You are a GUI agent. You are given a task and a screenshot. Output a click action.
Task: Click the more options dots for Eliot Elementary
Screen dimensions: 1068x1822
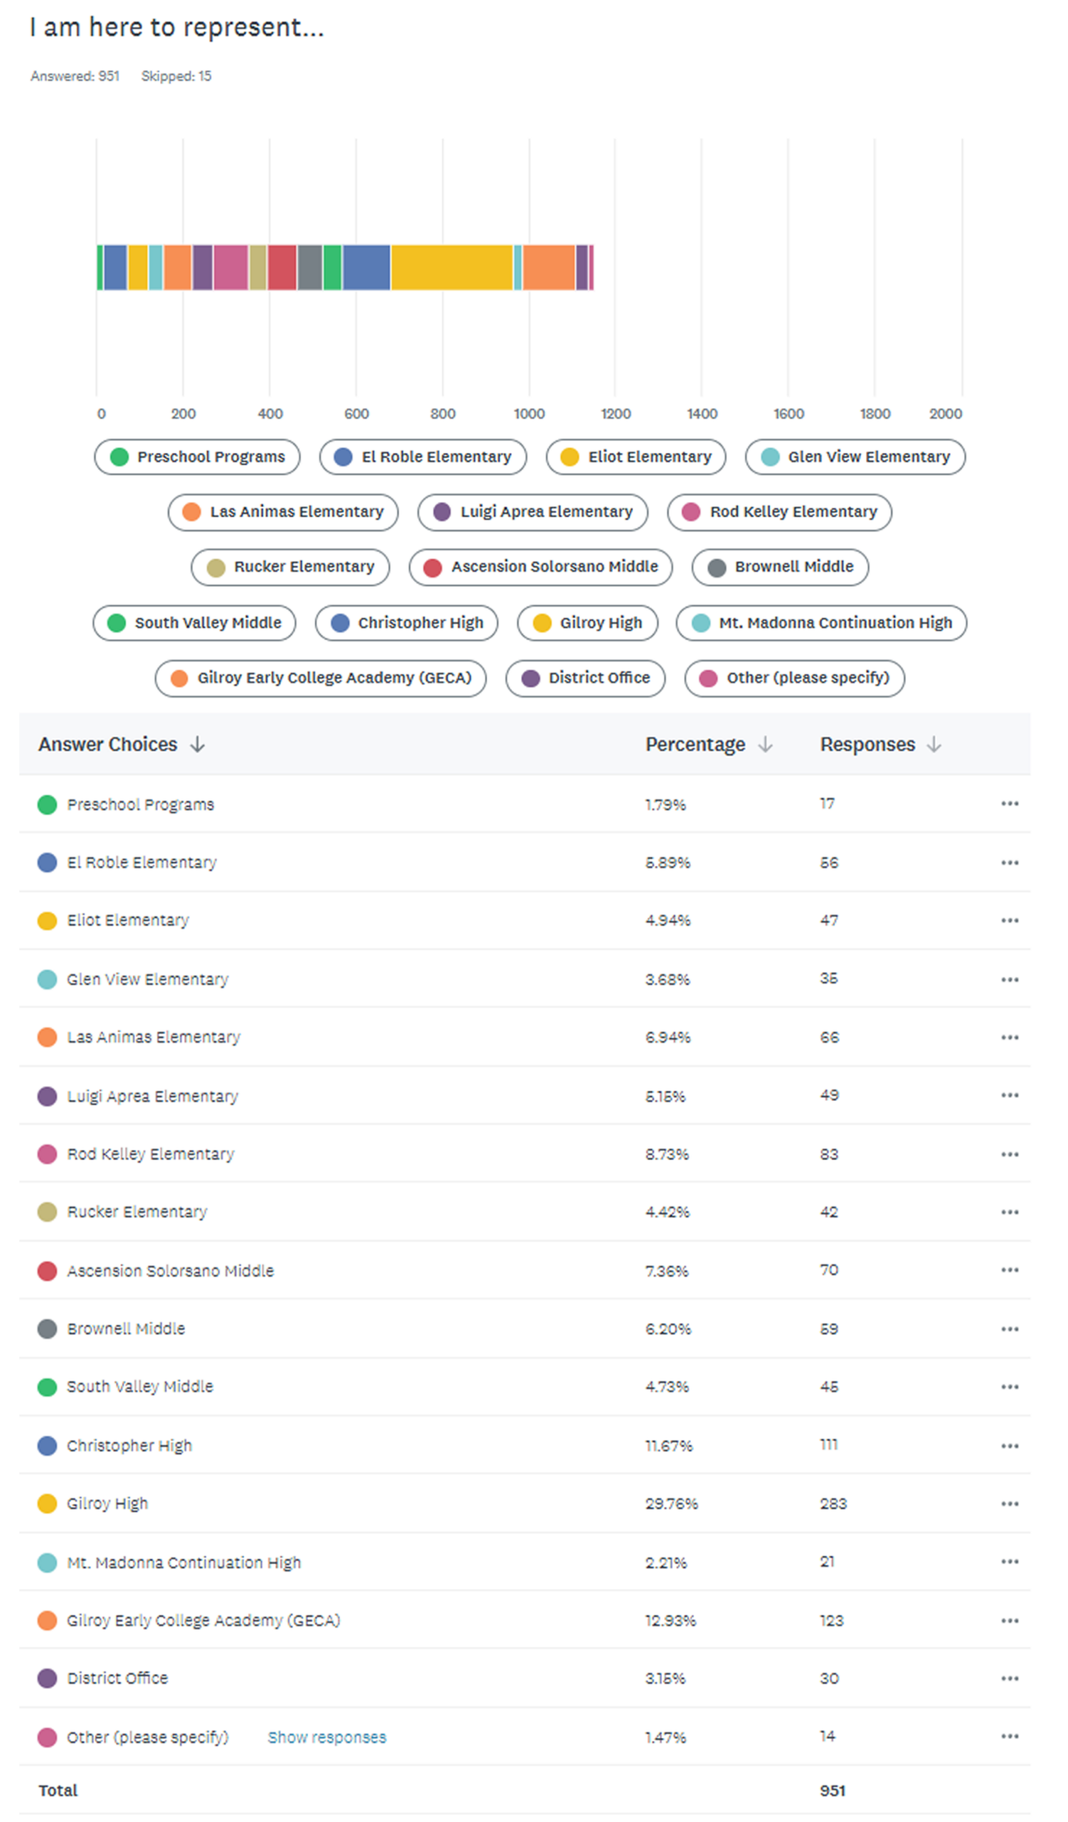tap(1009, 920)
